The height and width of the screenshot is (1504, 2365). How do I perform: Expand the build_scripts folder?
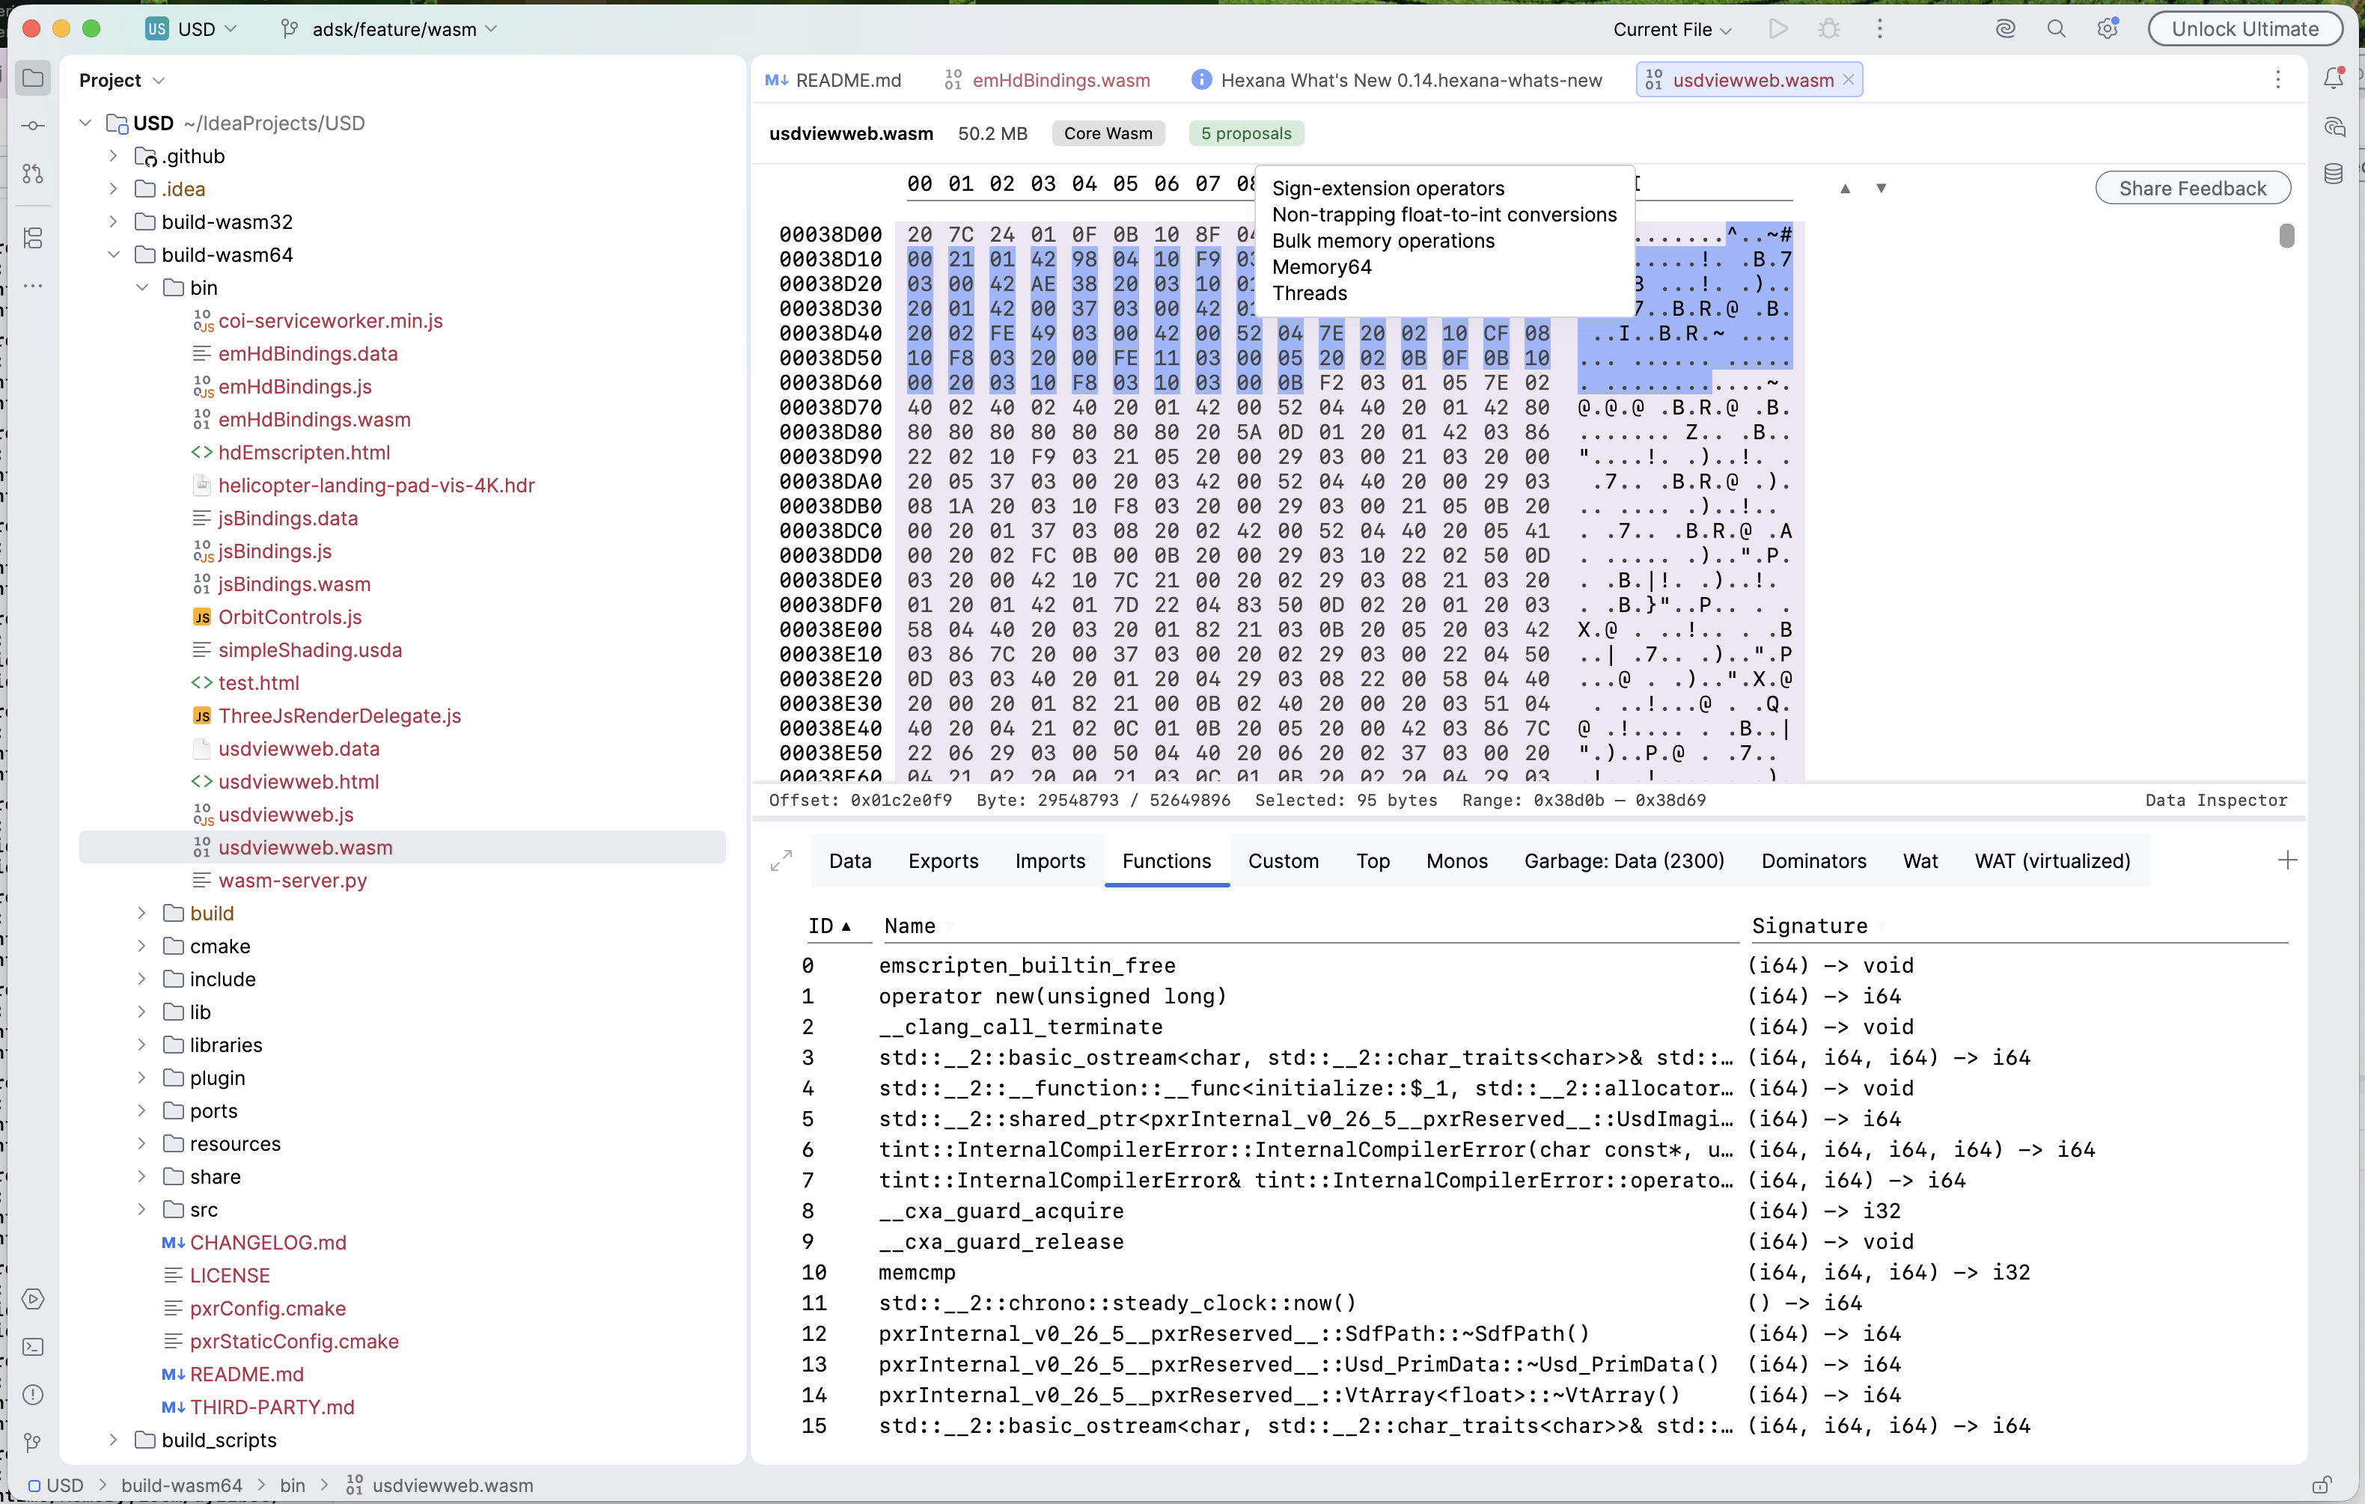pyautogui.click(x=114, y=1440)
